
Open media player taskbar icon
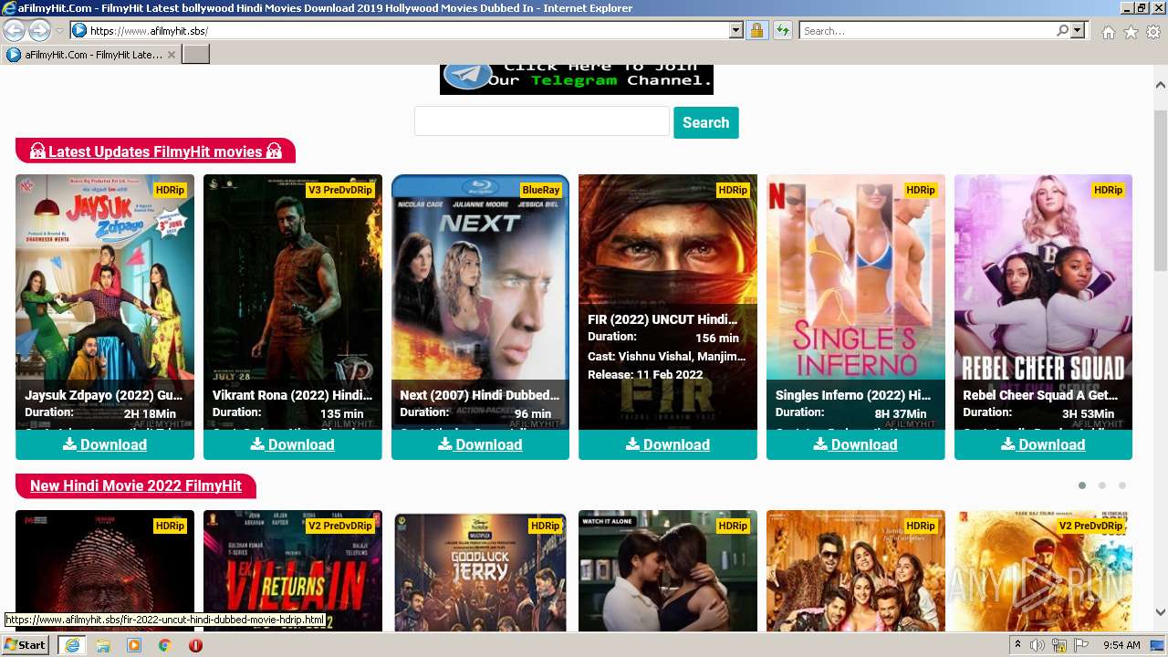(x=134, y=645)
